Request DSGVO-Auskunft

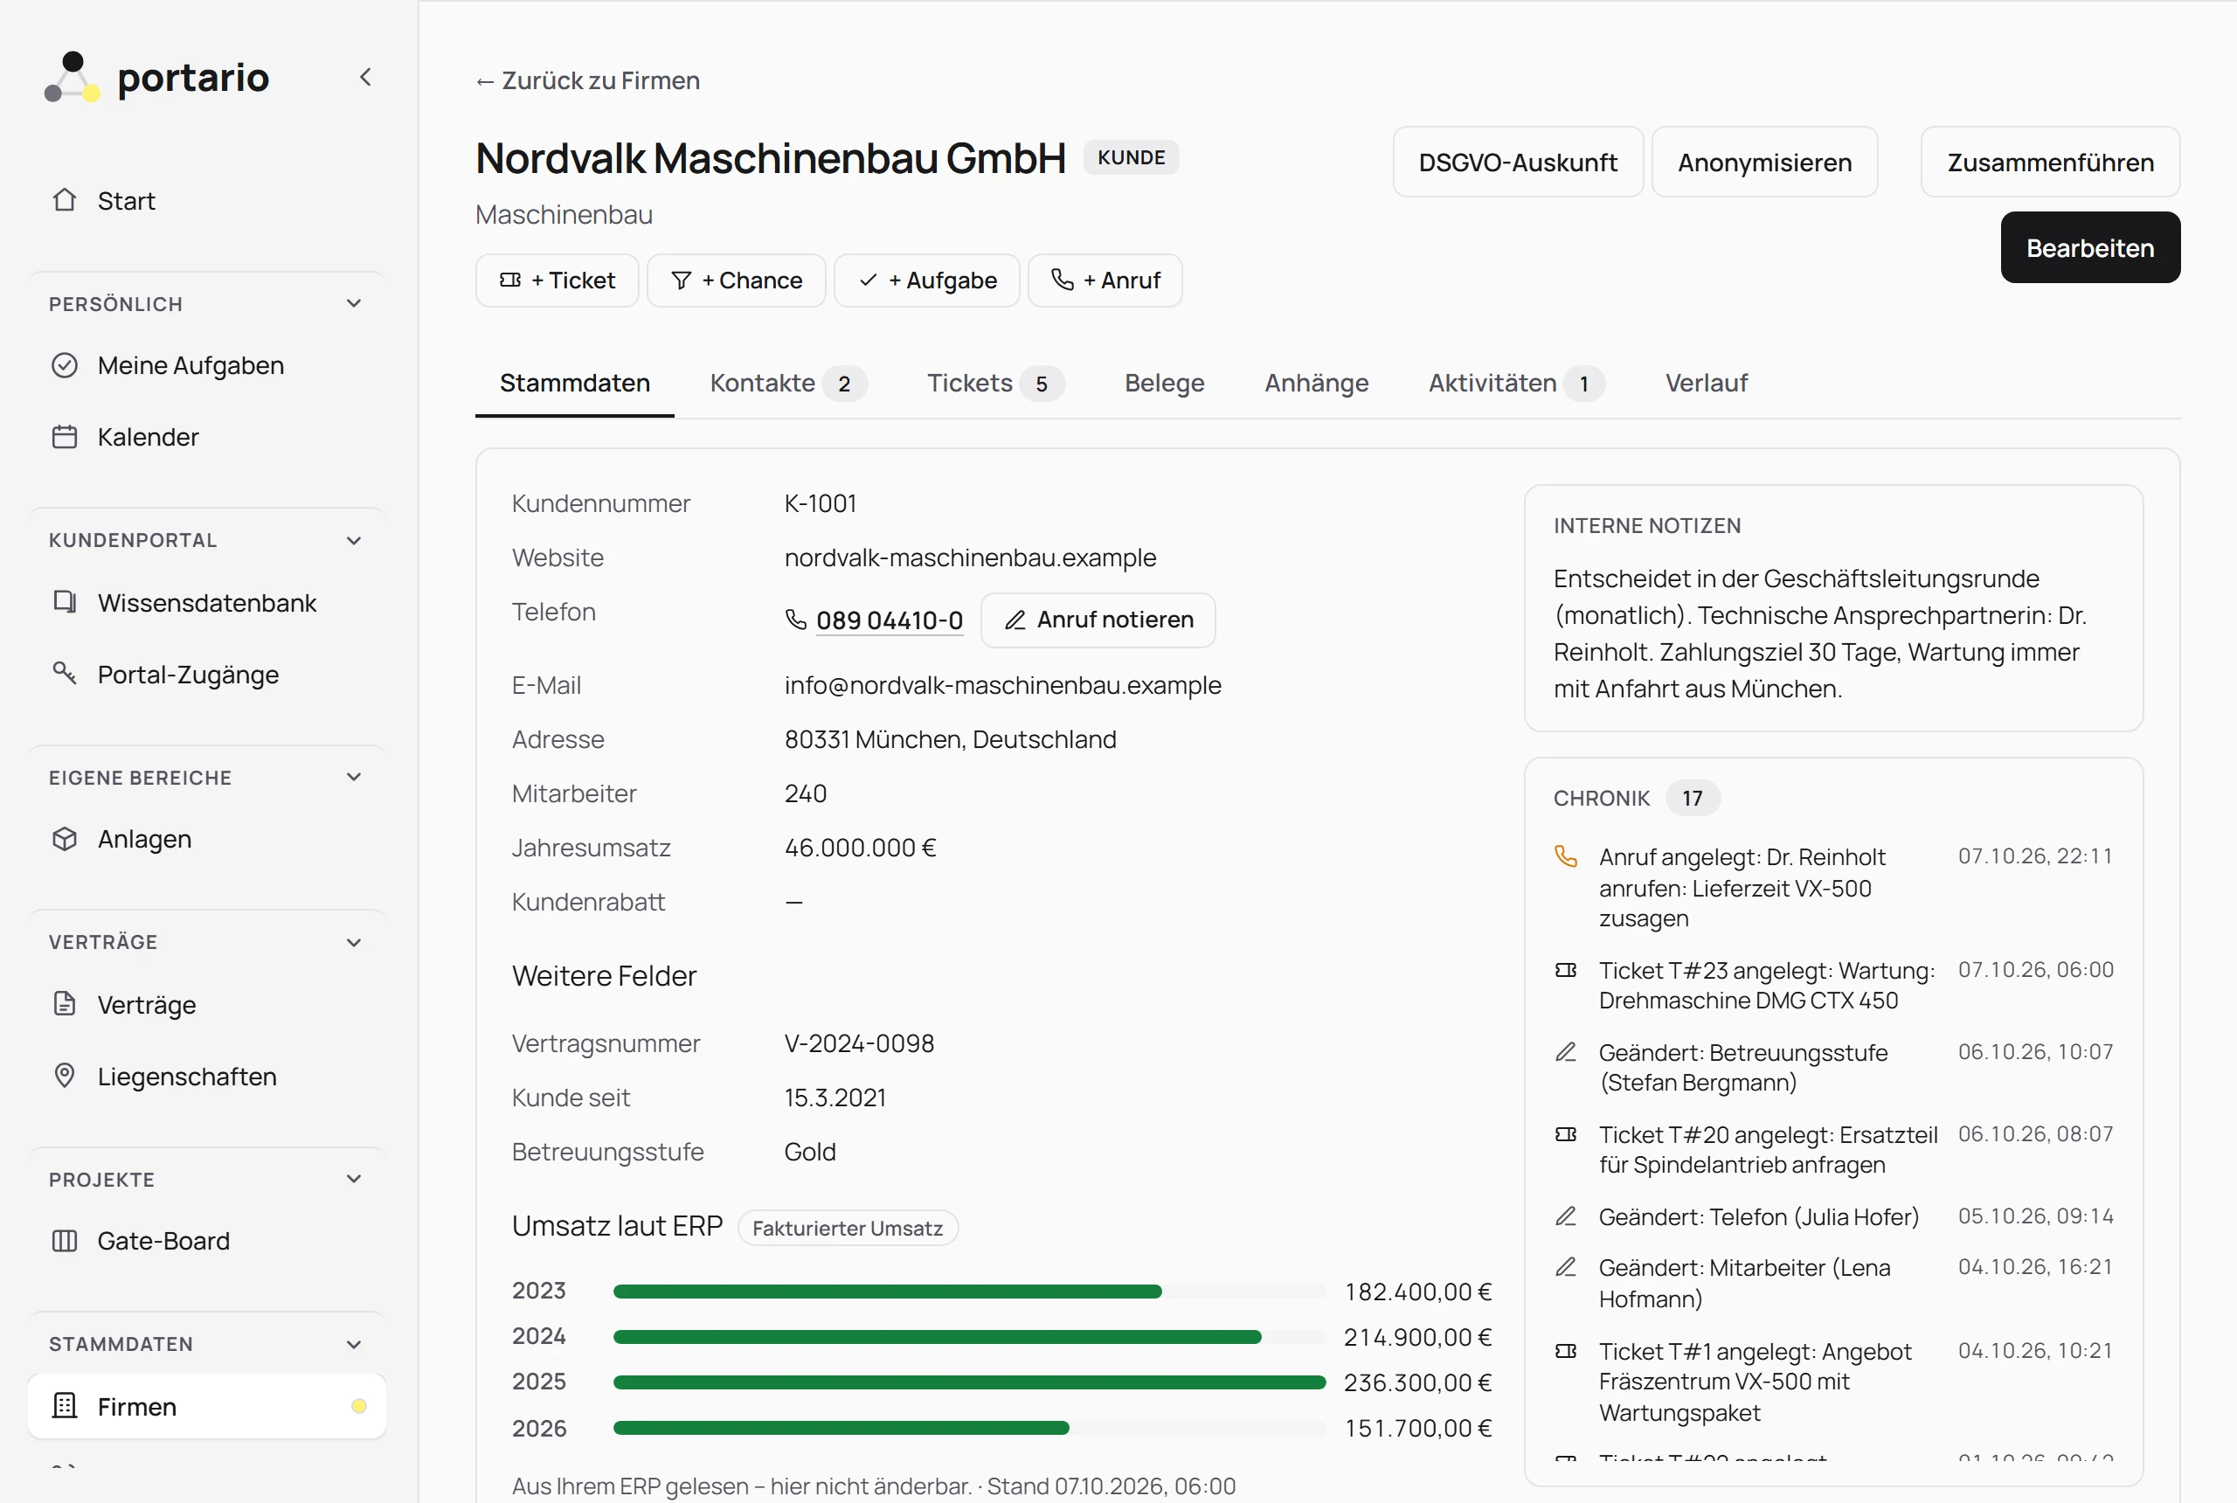[1517, 162]
